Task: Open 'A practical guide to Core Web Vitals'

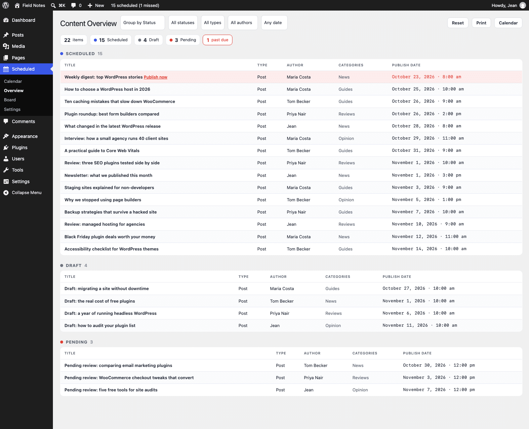Action: 102,151
